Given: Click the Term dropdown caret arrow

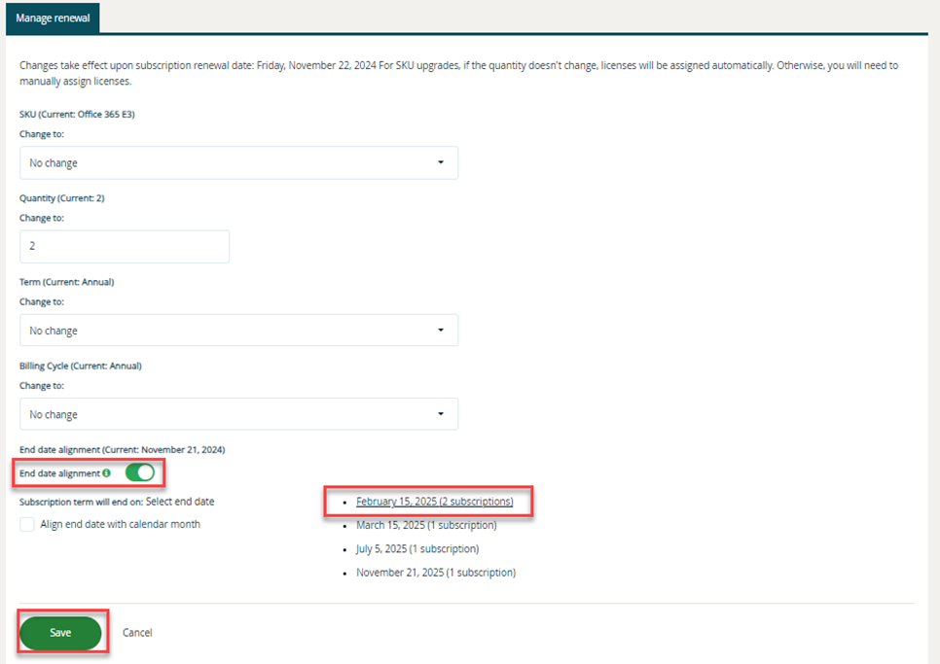Looking at the screenshot, I should coord(441,331).
